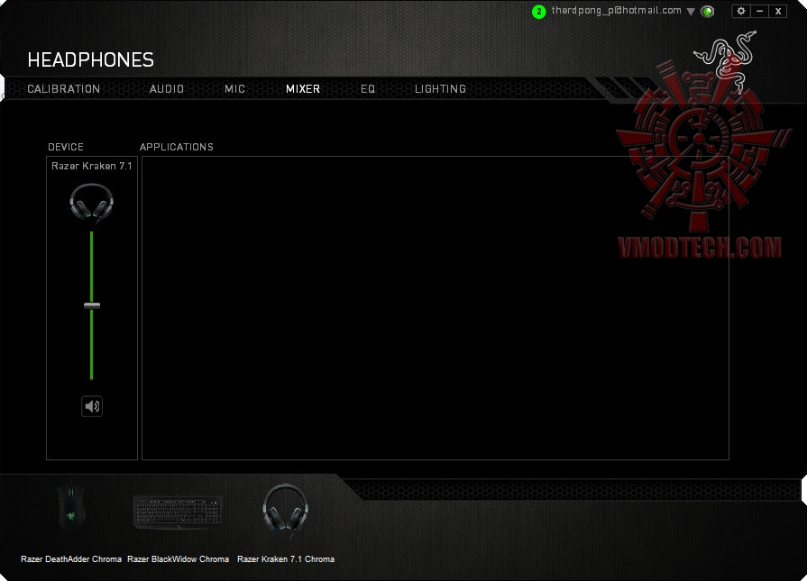Click the Razer Kraken 7.1 Chroma label
This screenshot has height=581, width=807.
coord(286,558)
